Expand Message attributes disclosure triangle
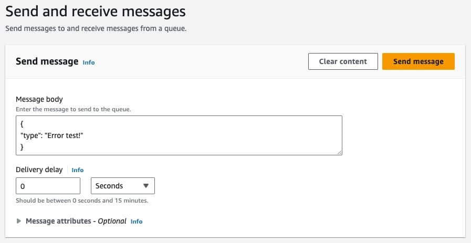471x243 pixels. pos(19,221)
